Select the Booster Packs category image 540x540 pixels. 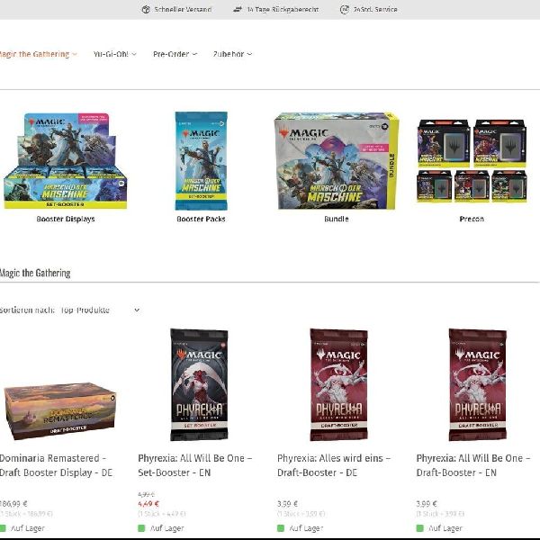click(201, 160)
